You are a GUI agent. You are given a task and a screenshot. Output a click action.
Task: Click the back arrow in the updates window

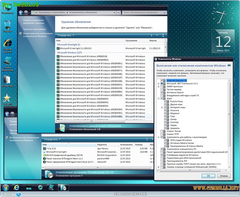pyautogui.click(x=21, y=12)
